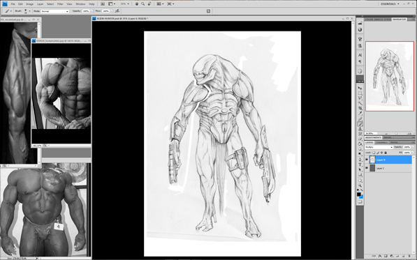Viewport: 417px width, 260px height.
Task: Select the Lasso tool
Action: (360, 98)
